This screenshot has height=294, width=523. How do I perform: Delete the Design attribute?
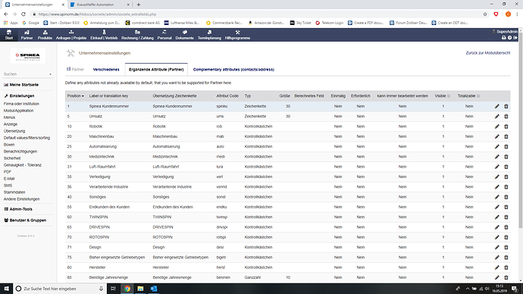[506, 247]
